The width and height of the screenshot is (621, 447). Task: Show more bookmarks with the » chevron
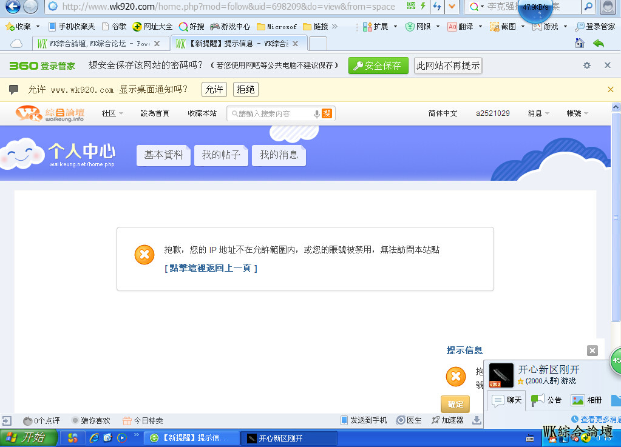pos(334,27)
